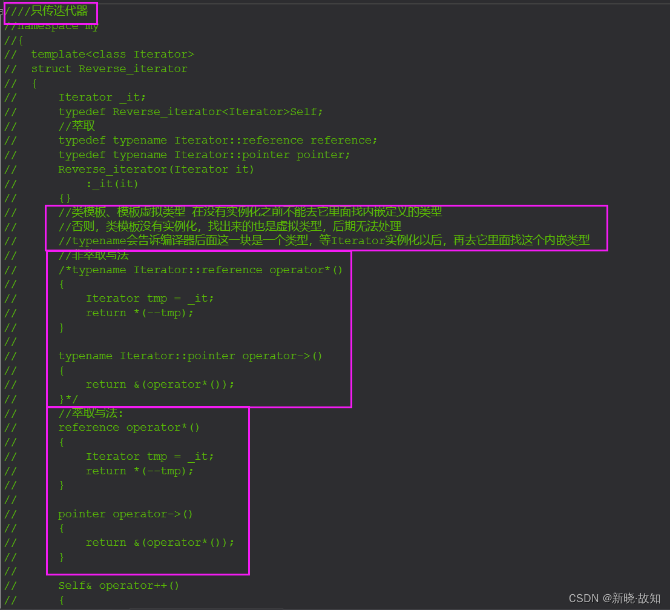Click the typename会告诉编译器 comment line

point(324,241)
